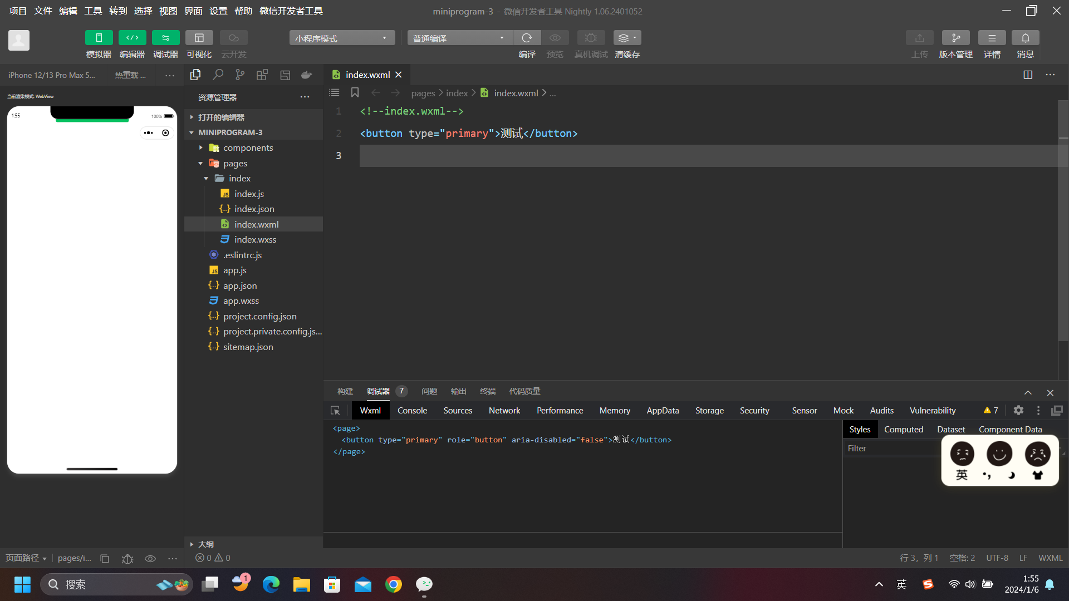Click the search icon in sidebar
This screenshot has width=1069, height=601.
218,75
